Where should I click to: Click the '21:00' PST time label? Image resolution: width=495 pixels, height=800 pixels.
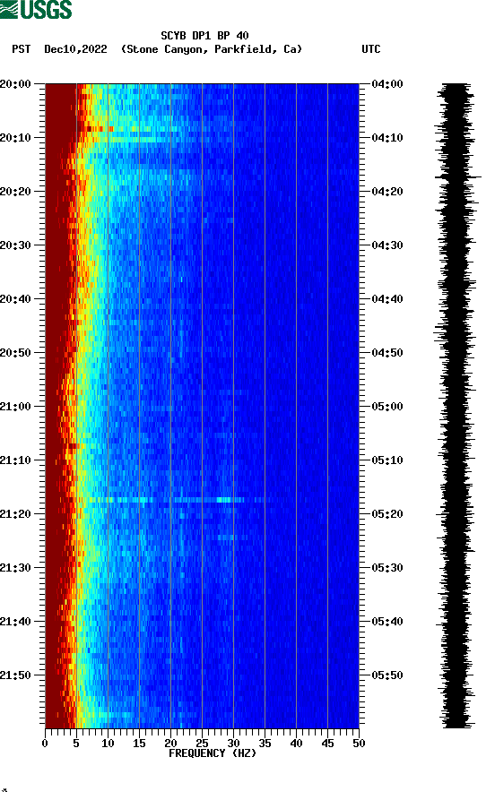pos(15,407)
